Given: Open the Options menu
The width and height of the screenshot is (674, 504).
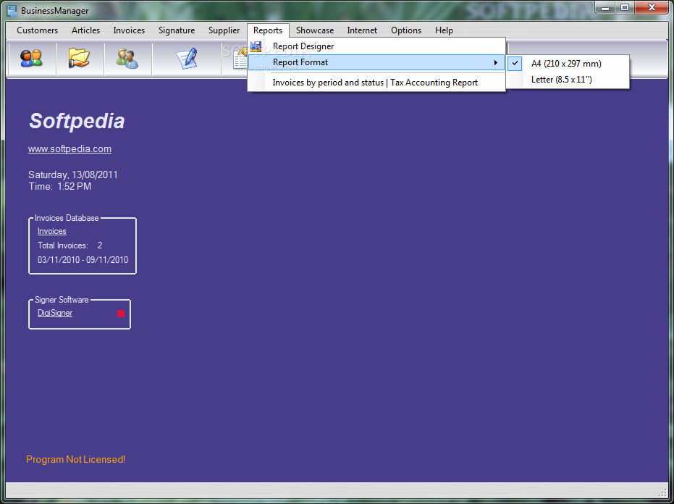Looking at the screenshot, I should click(x=405, y=30).
